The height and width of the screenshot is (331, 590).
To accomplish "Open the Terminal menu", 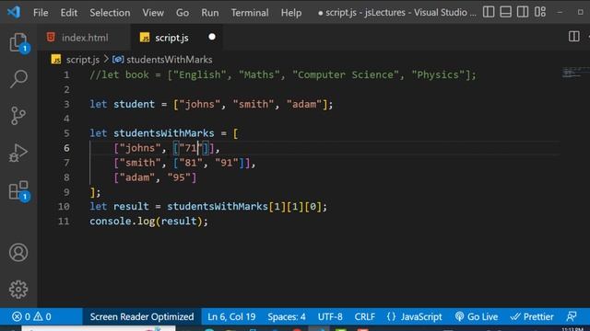I will point(250,13).
